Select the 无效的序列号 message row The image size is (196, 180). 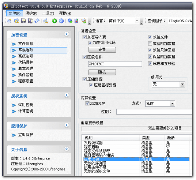pos(136,163)
